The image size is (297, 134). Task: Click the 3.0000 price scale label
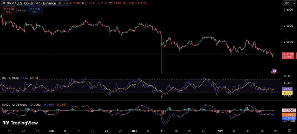point(288,26)
